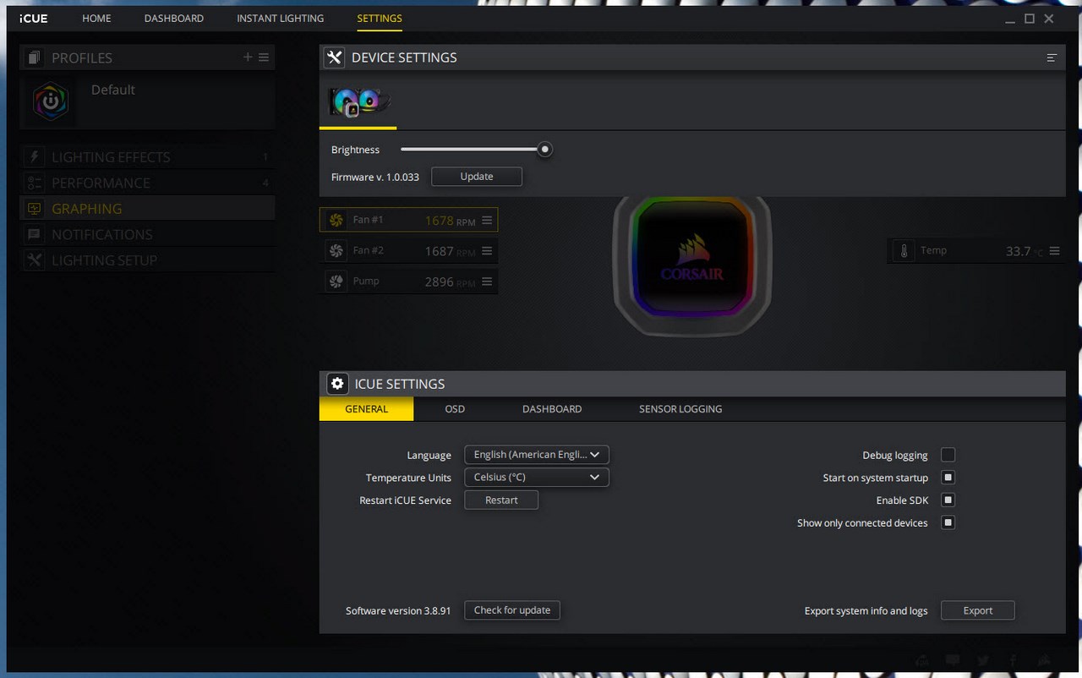Enable Debug logging checkbox

(948, 455)
